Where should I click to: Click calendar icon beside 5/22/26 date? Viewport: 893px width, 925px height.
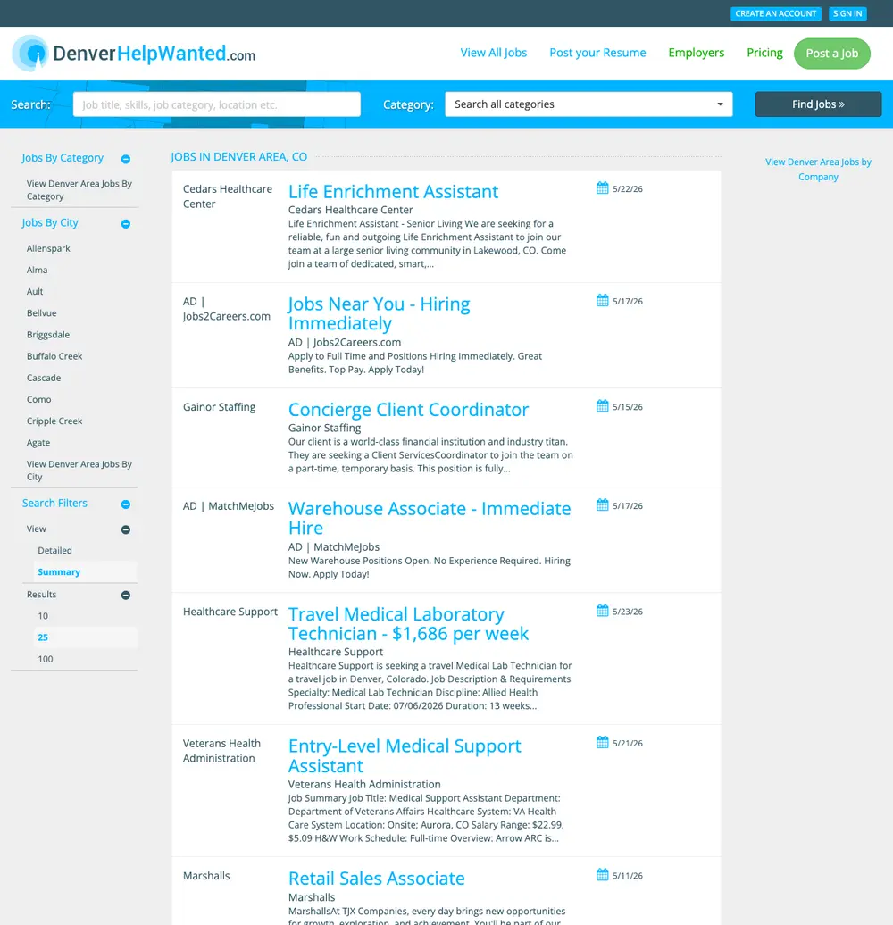[602, 188]
